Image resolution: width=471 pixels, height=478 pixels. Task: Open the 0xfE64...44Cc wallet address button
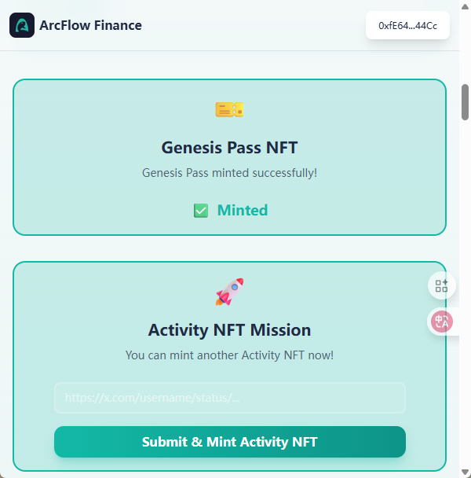coord(407,26)
